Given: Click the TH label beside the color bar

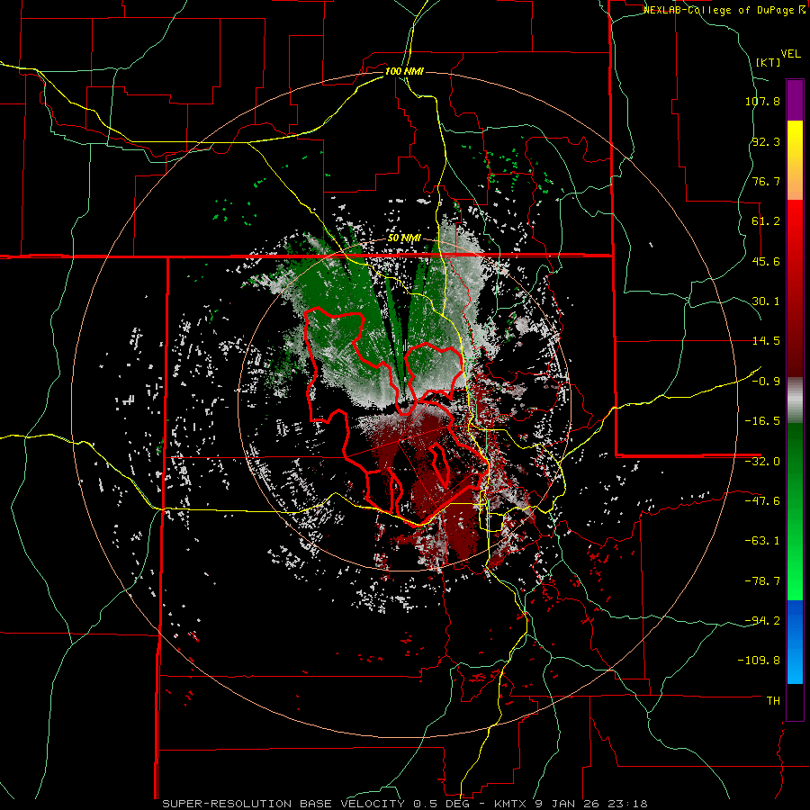Looking at the screenshot, I should 773,701.
